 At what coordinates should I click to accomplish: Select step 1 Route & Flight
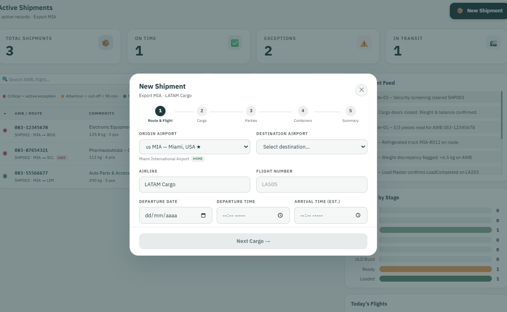[160, 114]
